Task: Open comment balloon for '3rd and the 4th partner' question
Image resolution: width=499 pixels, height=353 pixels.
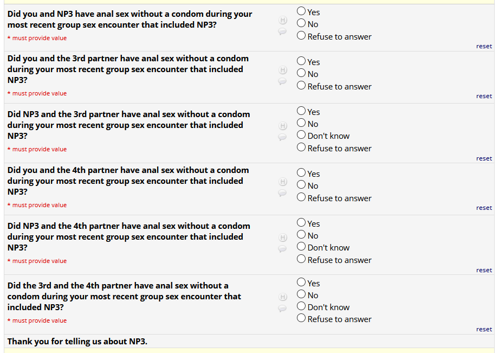Action: pyautogui.click(x=282, y=309)
